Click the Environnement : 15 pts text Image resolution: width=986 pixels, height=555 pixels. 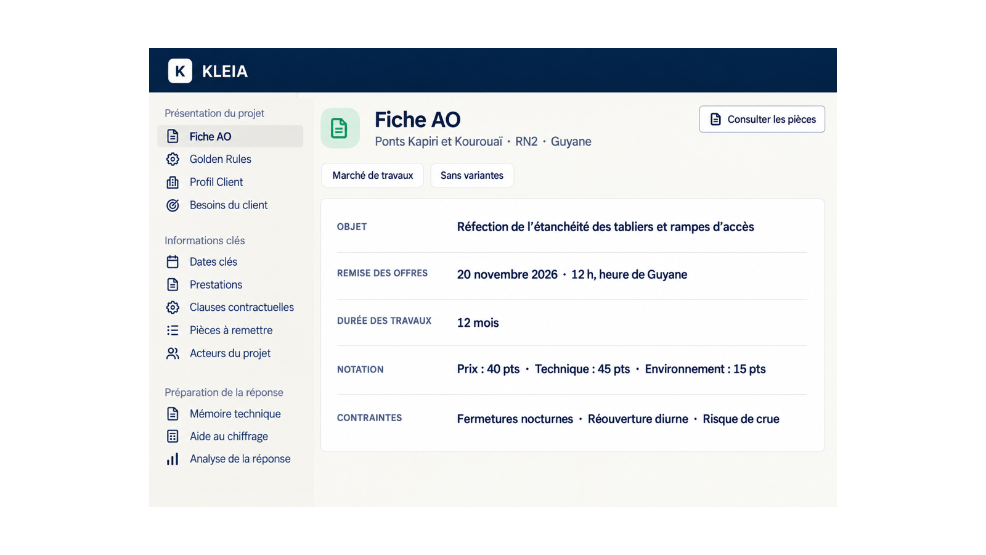tap(705, 369)
